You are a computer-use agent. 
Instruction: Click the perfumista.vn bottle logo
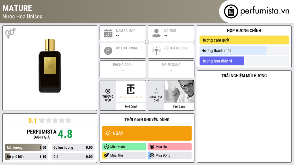tap(231, 11)
